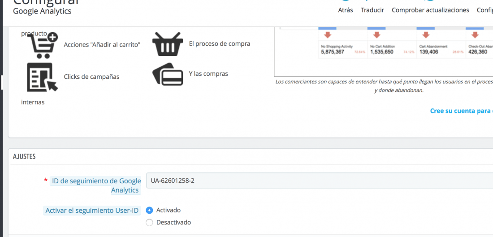Viewport: 493px width, 237px height.
Task: Open the Atrás toolbar link
Action: (346, 10)
